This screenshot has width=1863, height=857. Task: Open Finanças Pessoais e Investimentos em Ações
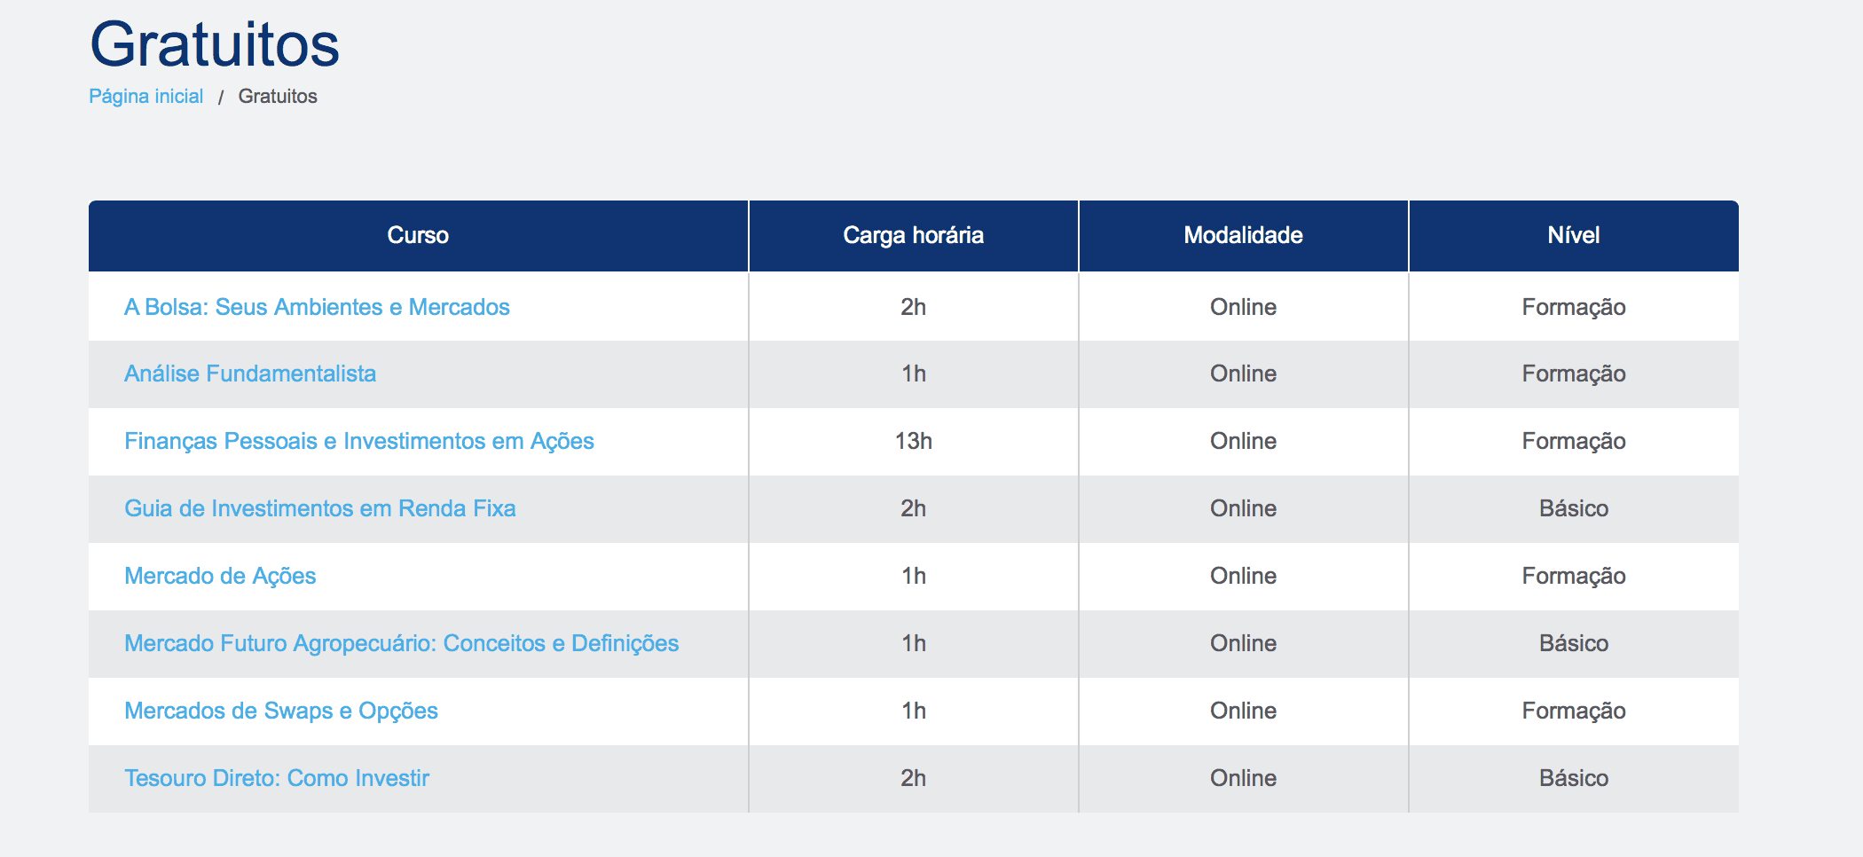(x=359, y=441)
